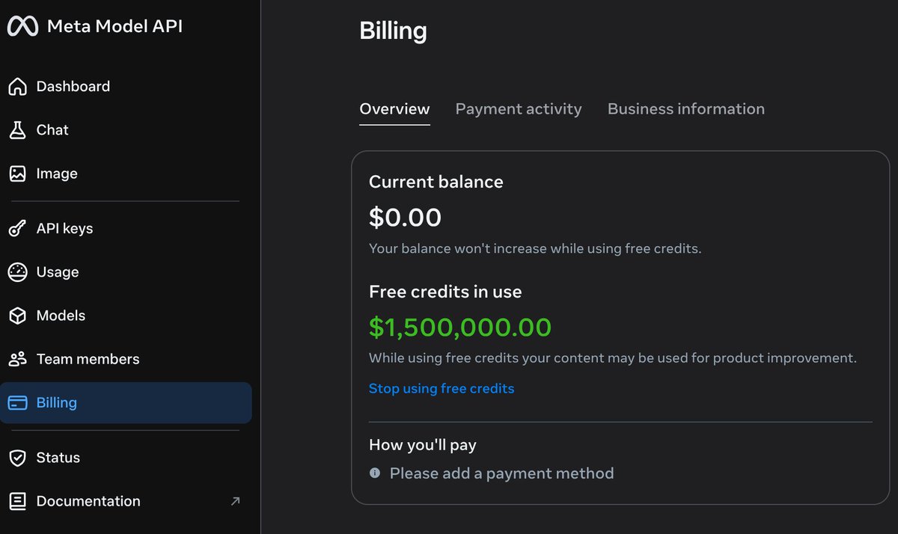Screen dimensions: 898x534
Task: Click the API keys key icon
Action: coord(17,229)
